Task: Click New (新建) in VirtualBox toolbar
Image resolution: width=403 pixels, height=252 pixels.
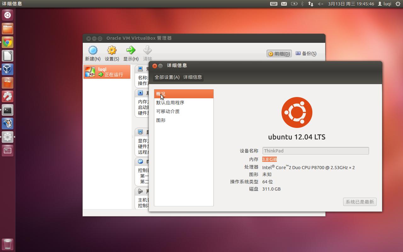Action: click(x=93, y=53)
